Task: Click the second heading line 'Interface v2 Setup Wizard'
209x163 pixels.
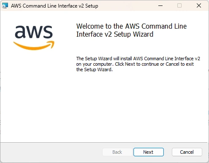Action: (x=115, y=34)
